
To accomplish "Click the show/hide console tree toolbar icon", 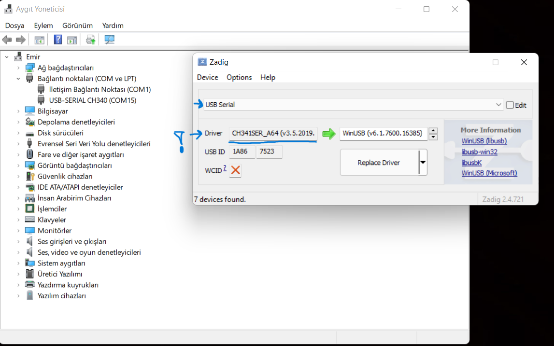I will pyautogui.click(x=39, y=40).
